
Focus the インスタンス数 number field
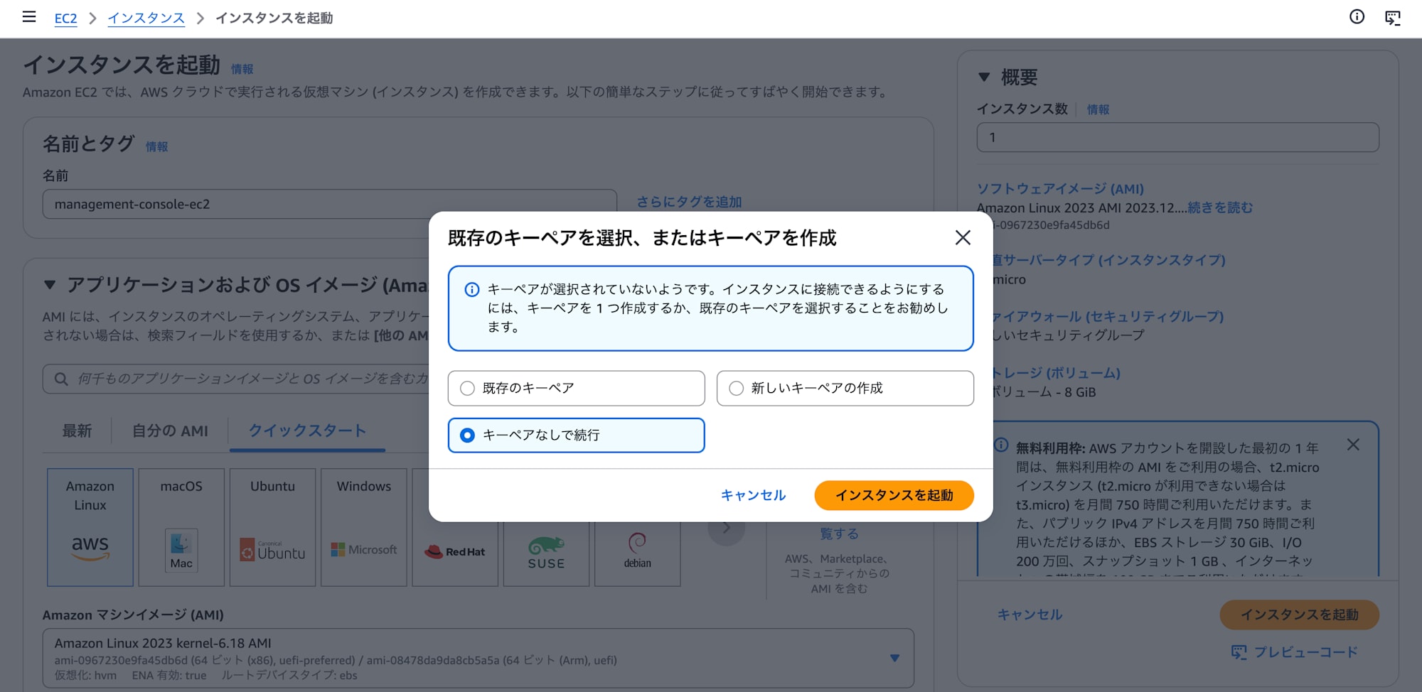(1177, 137)
